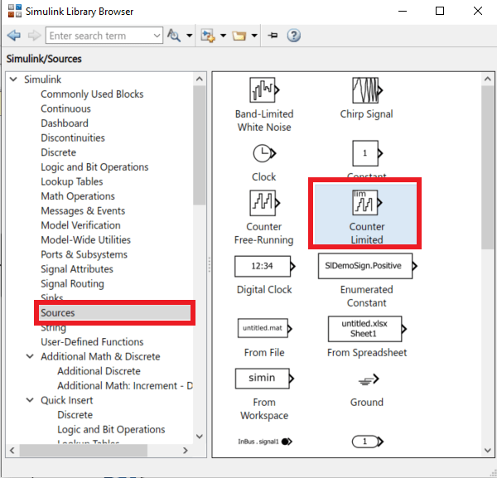Screen dimensions: 497x478
Task: Open the Signal Routing library
Action: click(x=72, y=283)
